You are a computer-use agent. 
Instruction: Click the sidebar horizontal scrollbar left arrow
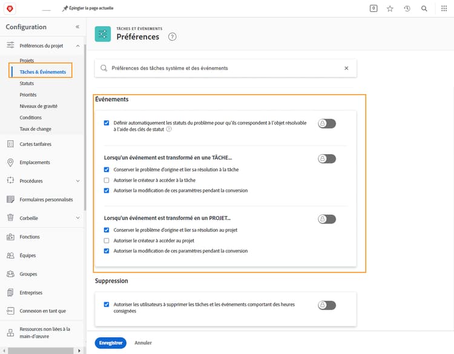click(4, 351)
